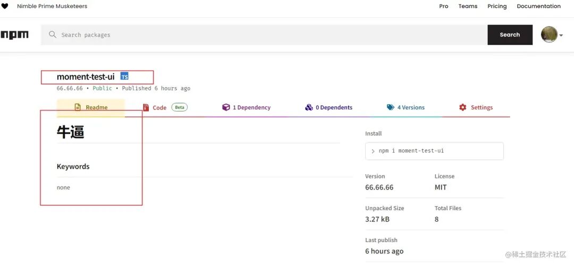The width and height of the screenshot is (574, 266).
Task: Click the MIT license value
Action: tap(441, 187)
